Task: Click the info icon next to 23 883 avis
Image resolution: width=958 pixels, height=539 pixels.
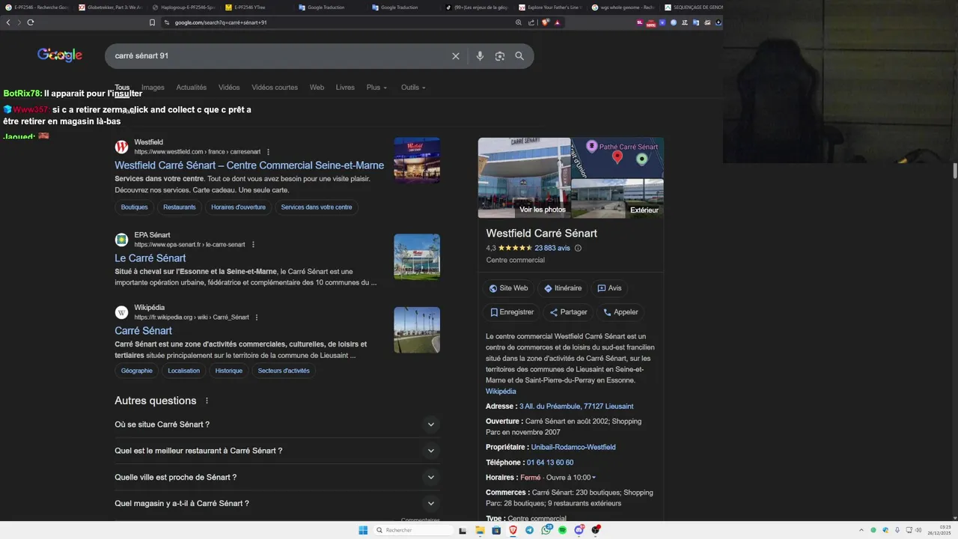Action: pos(578,248)
